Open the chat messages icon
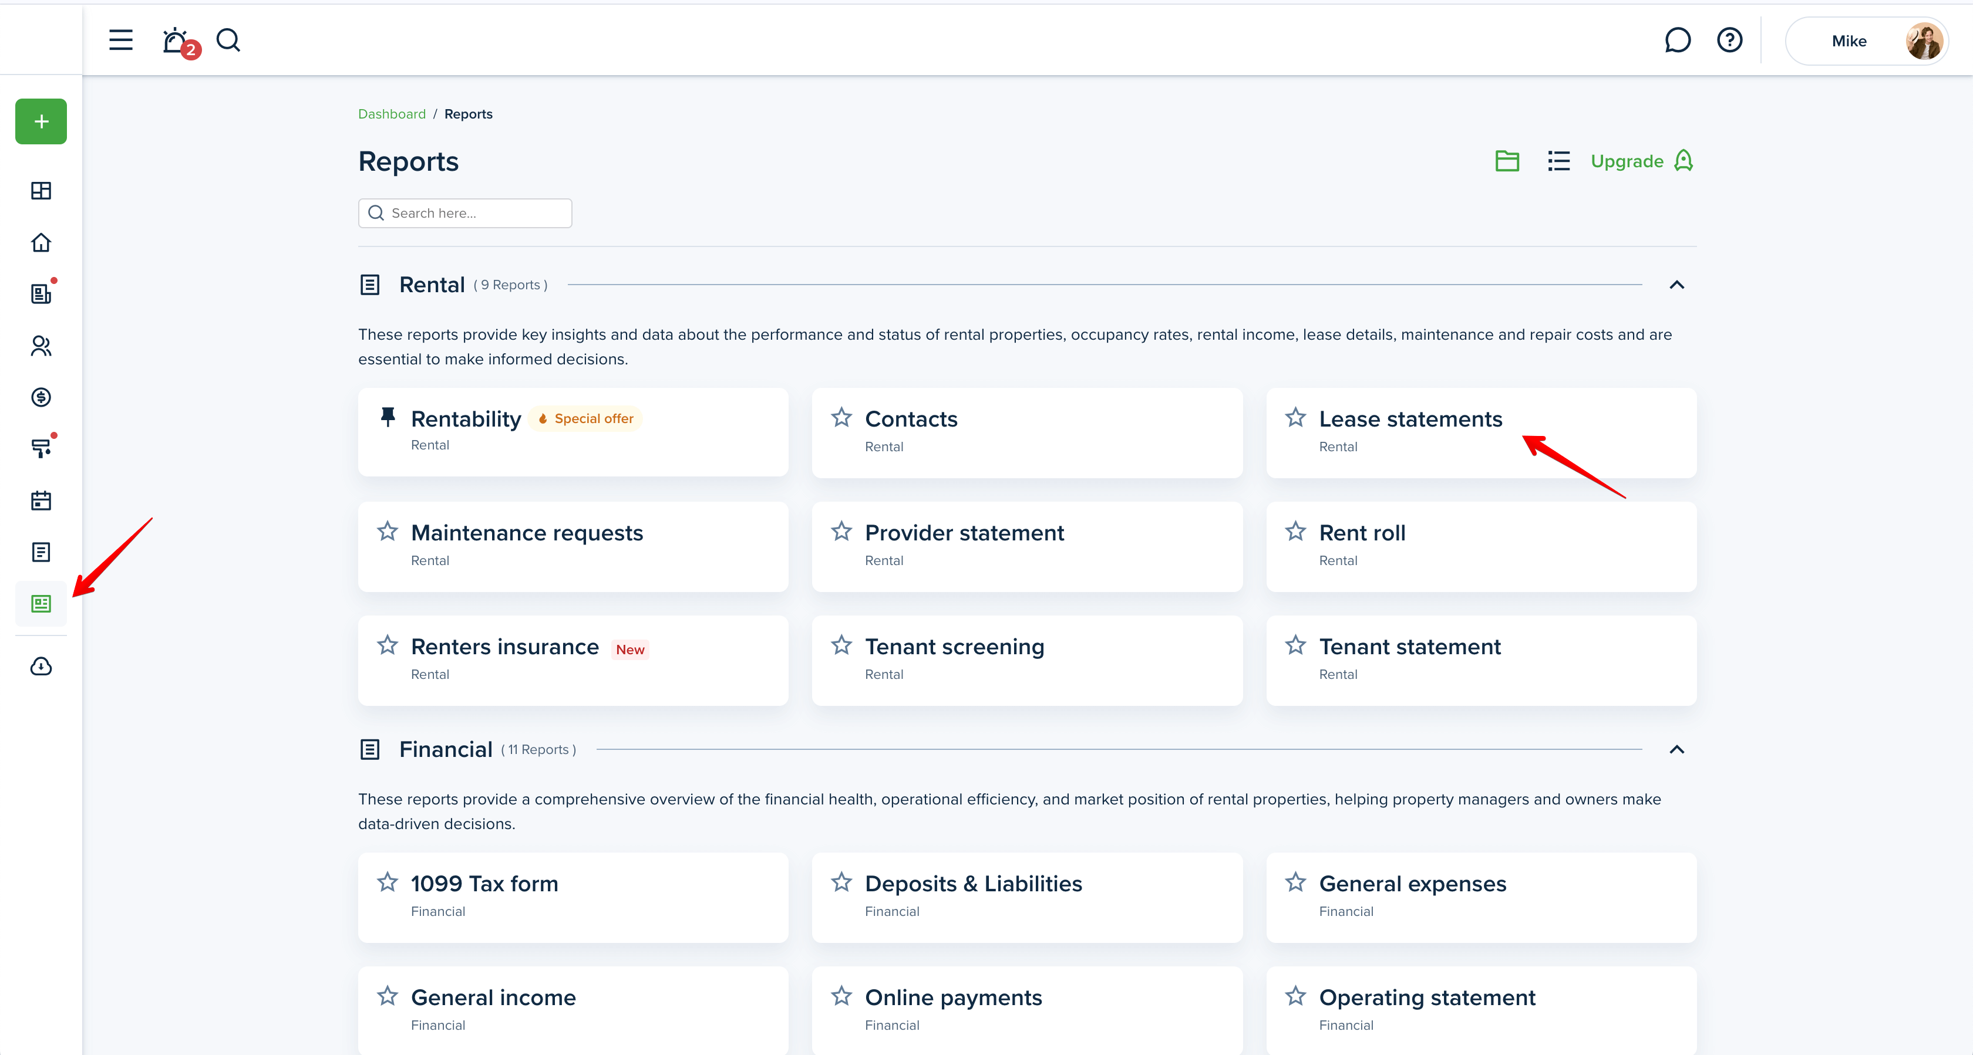This screenshot has width=1973, height=1055. point(1678,40)
